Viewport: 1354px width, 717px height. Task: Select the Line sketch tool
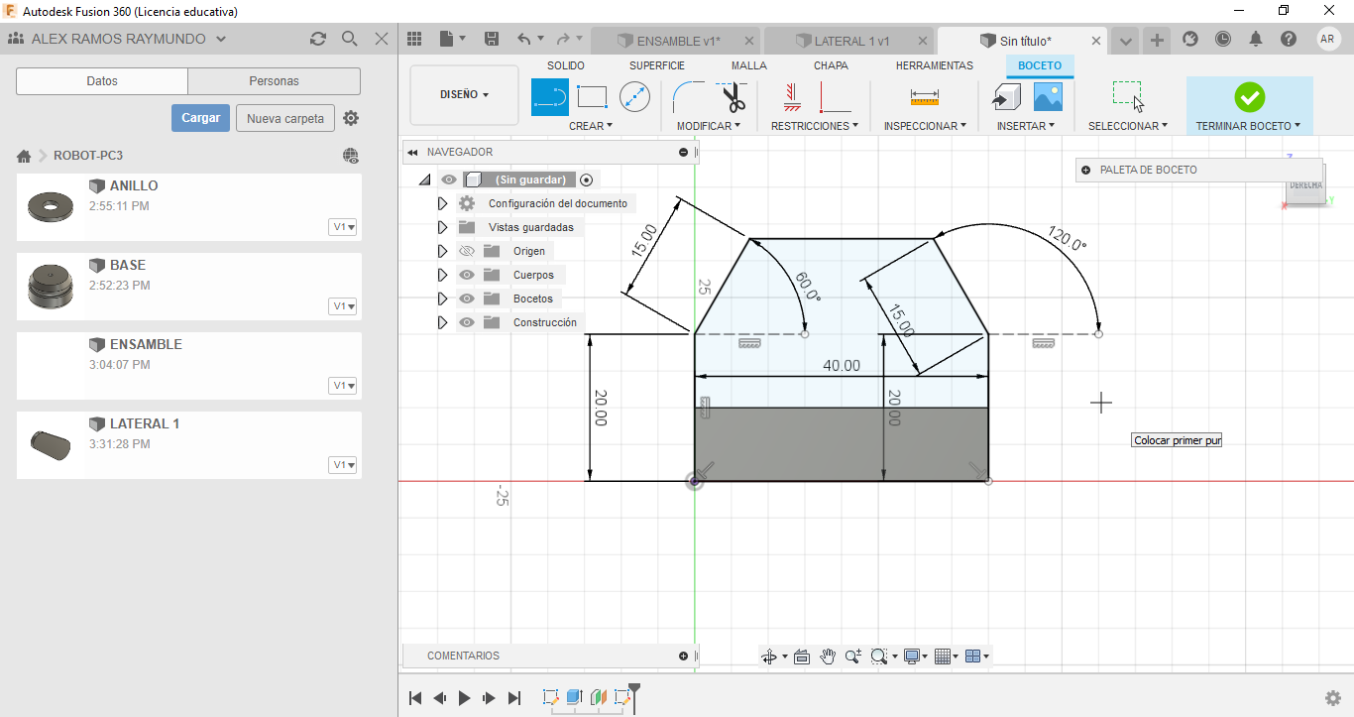(x=550, y=97)
